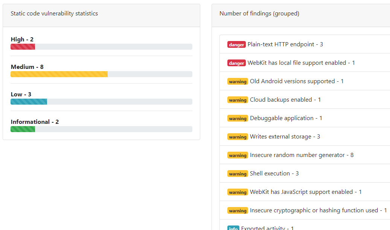
Task: Click the red High severity progress bar
Action: tap(23, 47)
